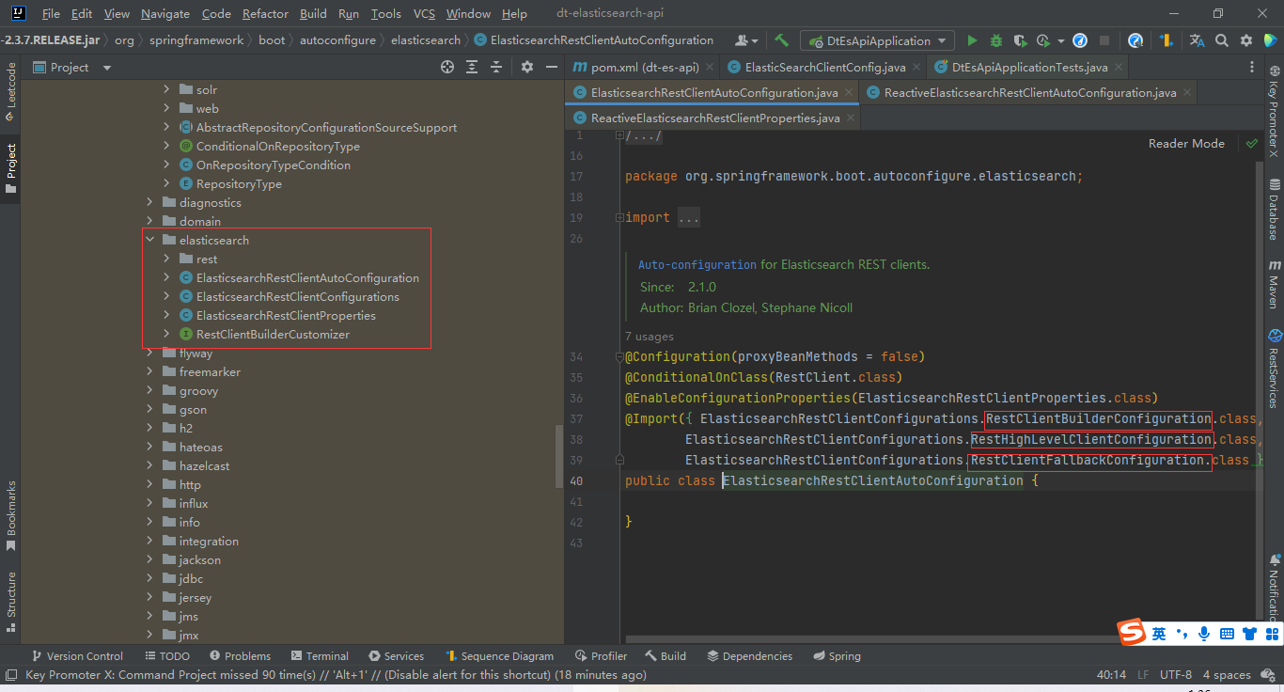Expand the jackson folder
The height and width of the screenshot is (692, 1284).
[150, 559]
